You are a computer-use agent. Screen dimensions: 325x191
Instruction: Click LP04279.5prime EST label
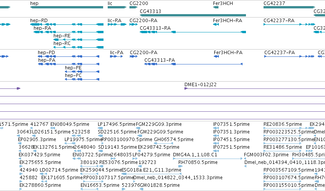(x=151, y=155)
